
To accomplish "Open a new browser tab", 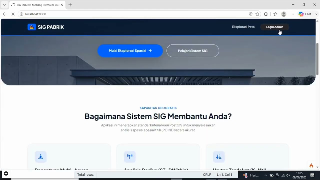I will pos(70,5).
